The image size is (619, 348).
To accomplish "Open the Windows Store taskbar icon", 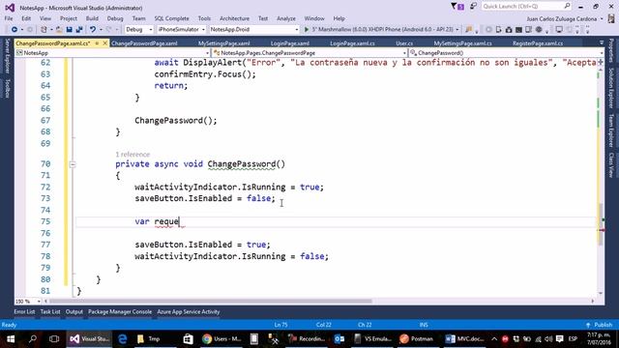I will tap(188, 339).
